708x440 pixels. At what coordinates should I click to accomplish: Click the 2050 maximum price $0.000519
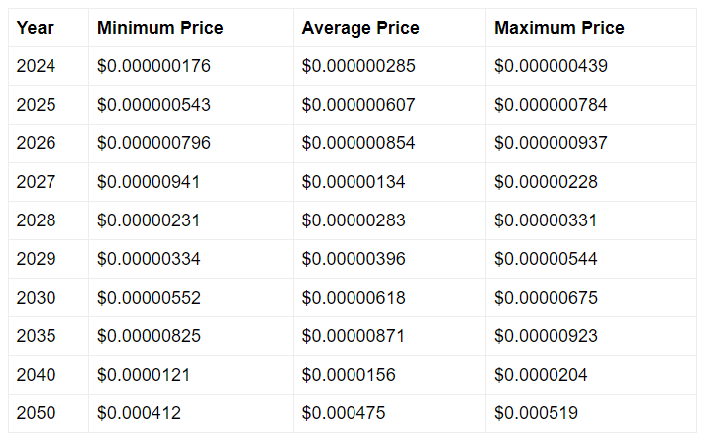tap(536, 413)
